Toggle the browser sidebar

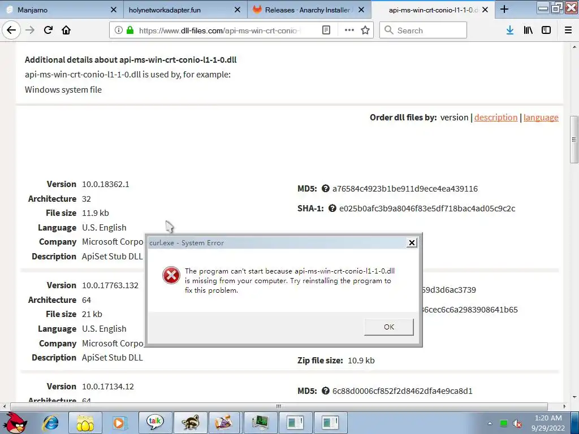pyautogui.click(x=546, y=31)
